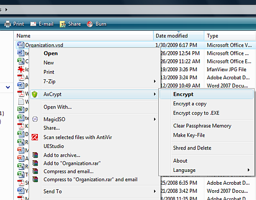Expand the 7-Zip submenu arrow
Viewport: 256px width, 200px height.
155,81
